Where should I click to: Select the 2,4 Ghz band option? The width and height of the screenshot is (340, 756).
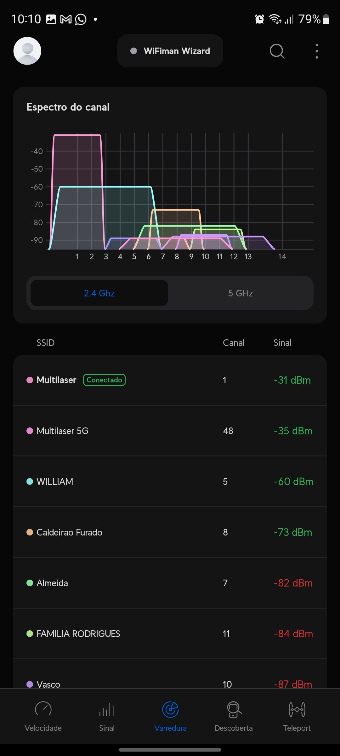coord(99,293)
